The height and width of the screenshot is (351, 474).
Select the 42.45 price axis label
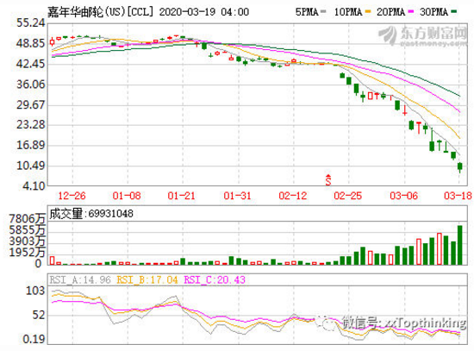(x=31, y=64)
